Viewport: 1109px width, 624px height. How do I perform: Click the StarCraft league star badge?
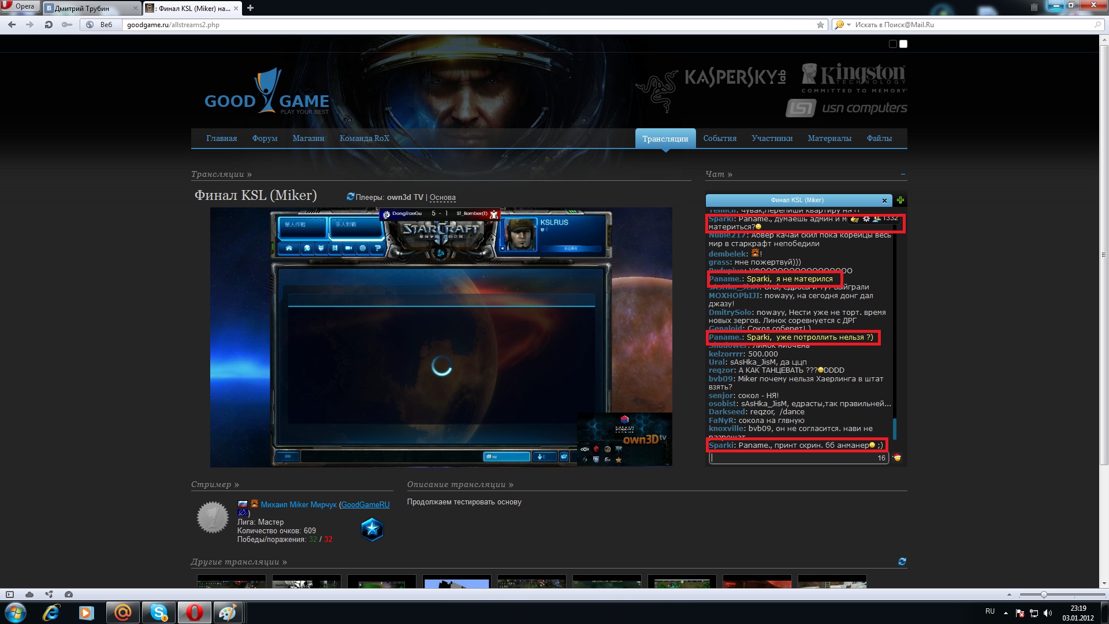click(x=372, y=529)
